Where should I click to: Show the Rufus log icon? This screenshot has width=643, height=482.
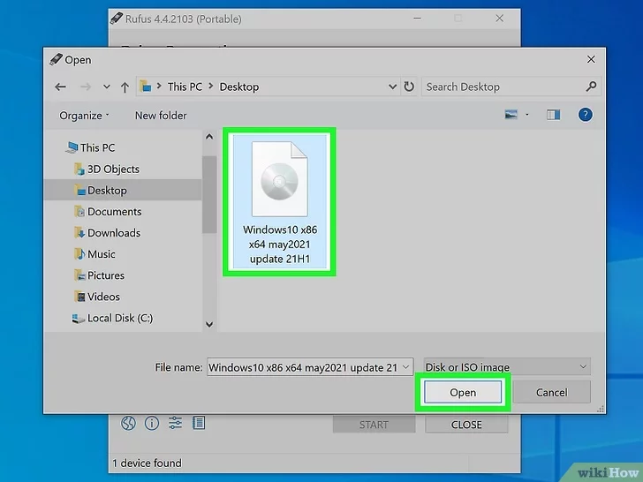pos(199,423)
